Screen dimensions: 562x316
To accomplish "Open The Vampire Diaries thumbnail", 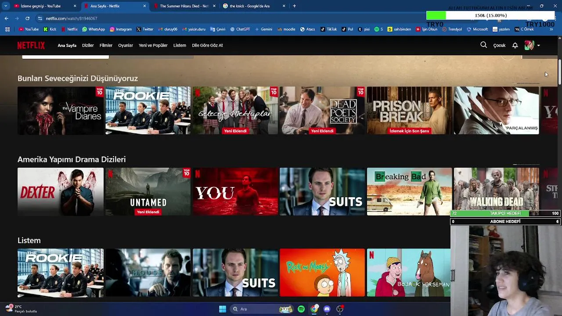I will (61, 110).
